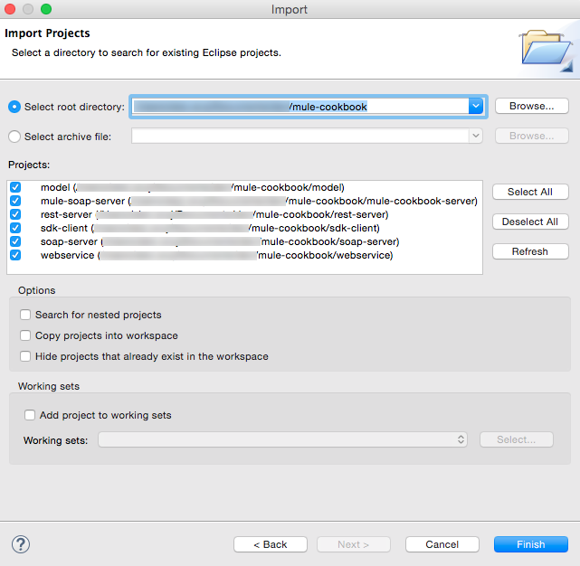Uncheck the soap-server project checkbox
Screen dimensions: 580x566
(15, 241)
